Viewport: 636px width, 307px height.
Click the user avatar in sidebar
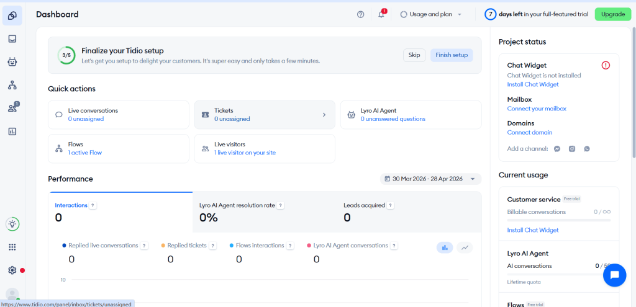click(x=12, y=295)
